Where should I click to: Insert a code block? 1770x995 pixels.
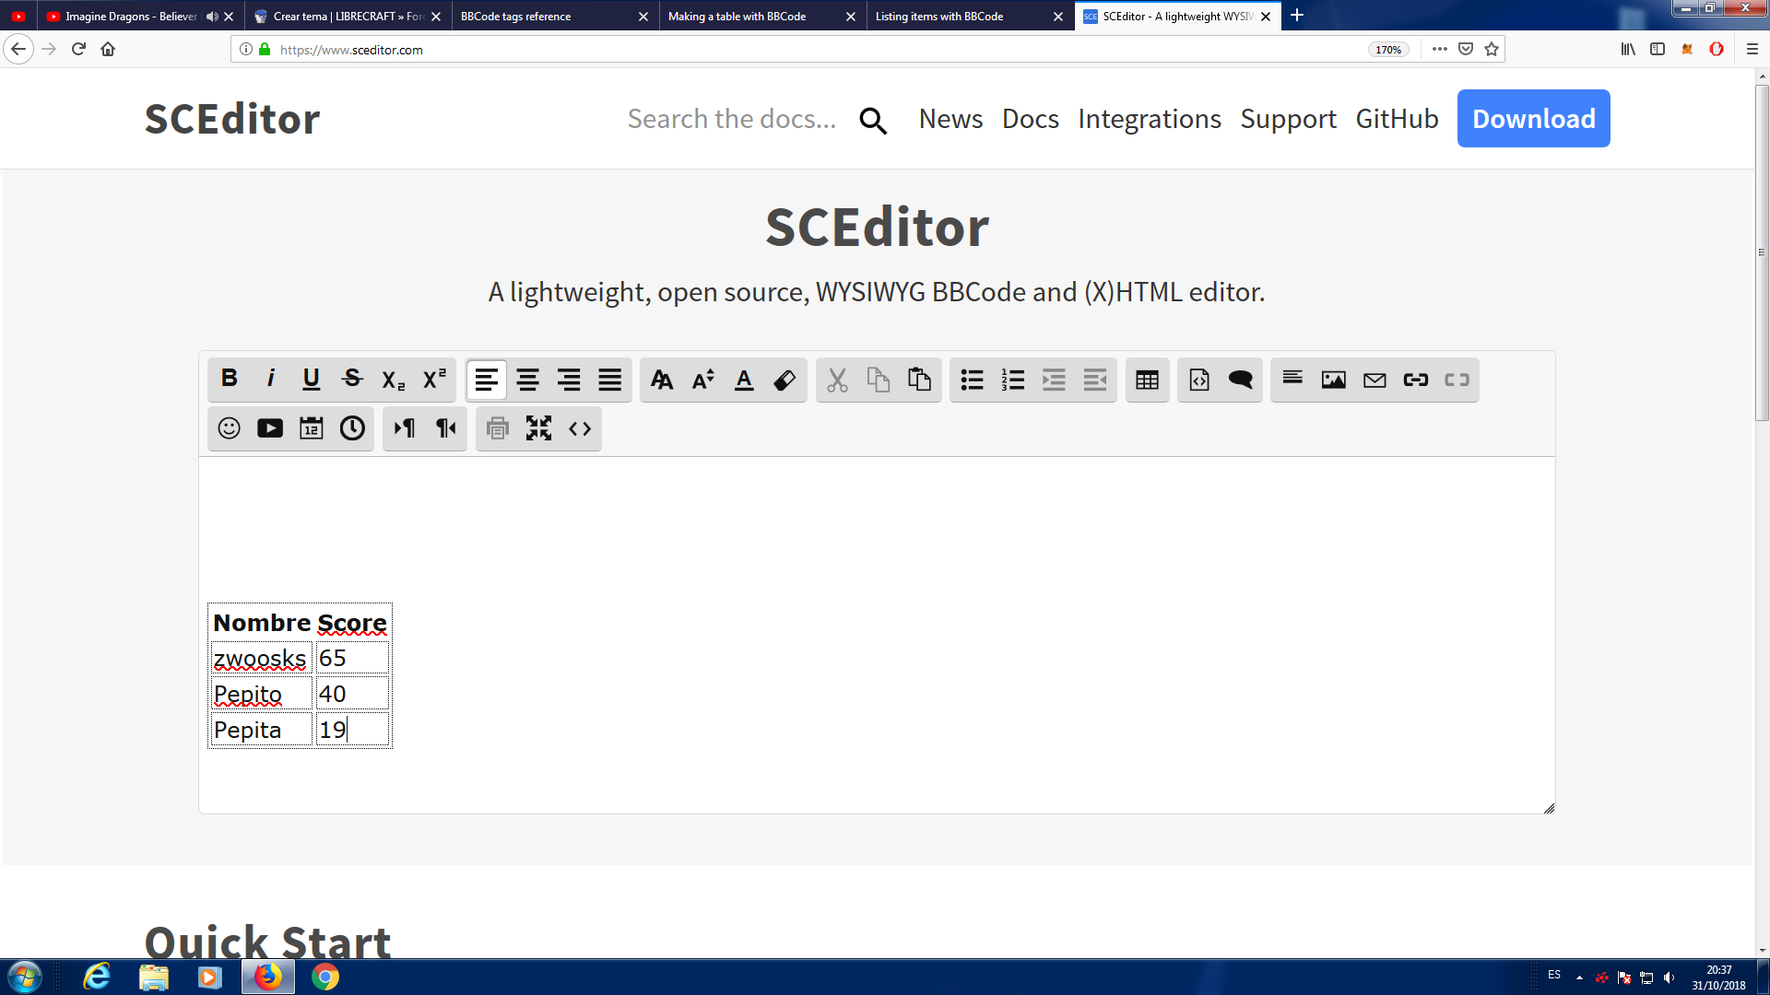pos(1199,380)
